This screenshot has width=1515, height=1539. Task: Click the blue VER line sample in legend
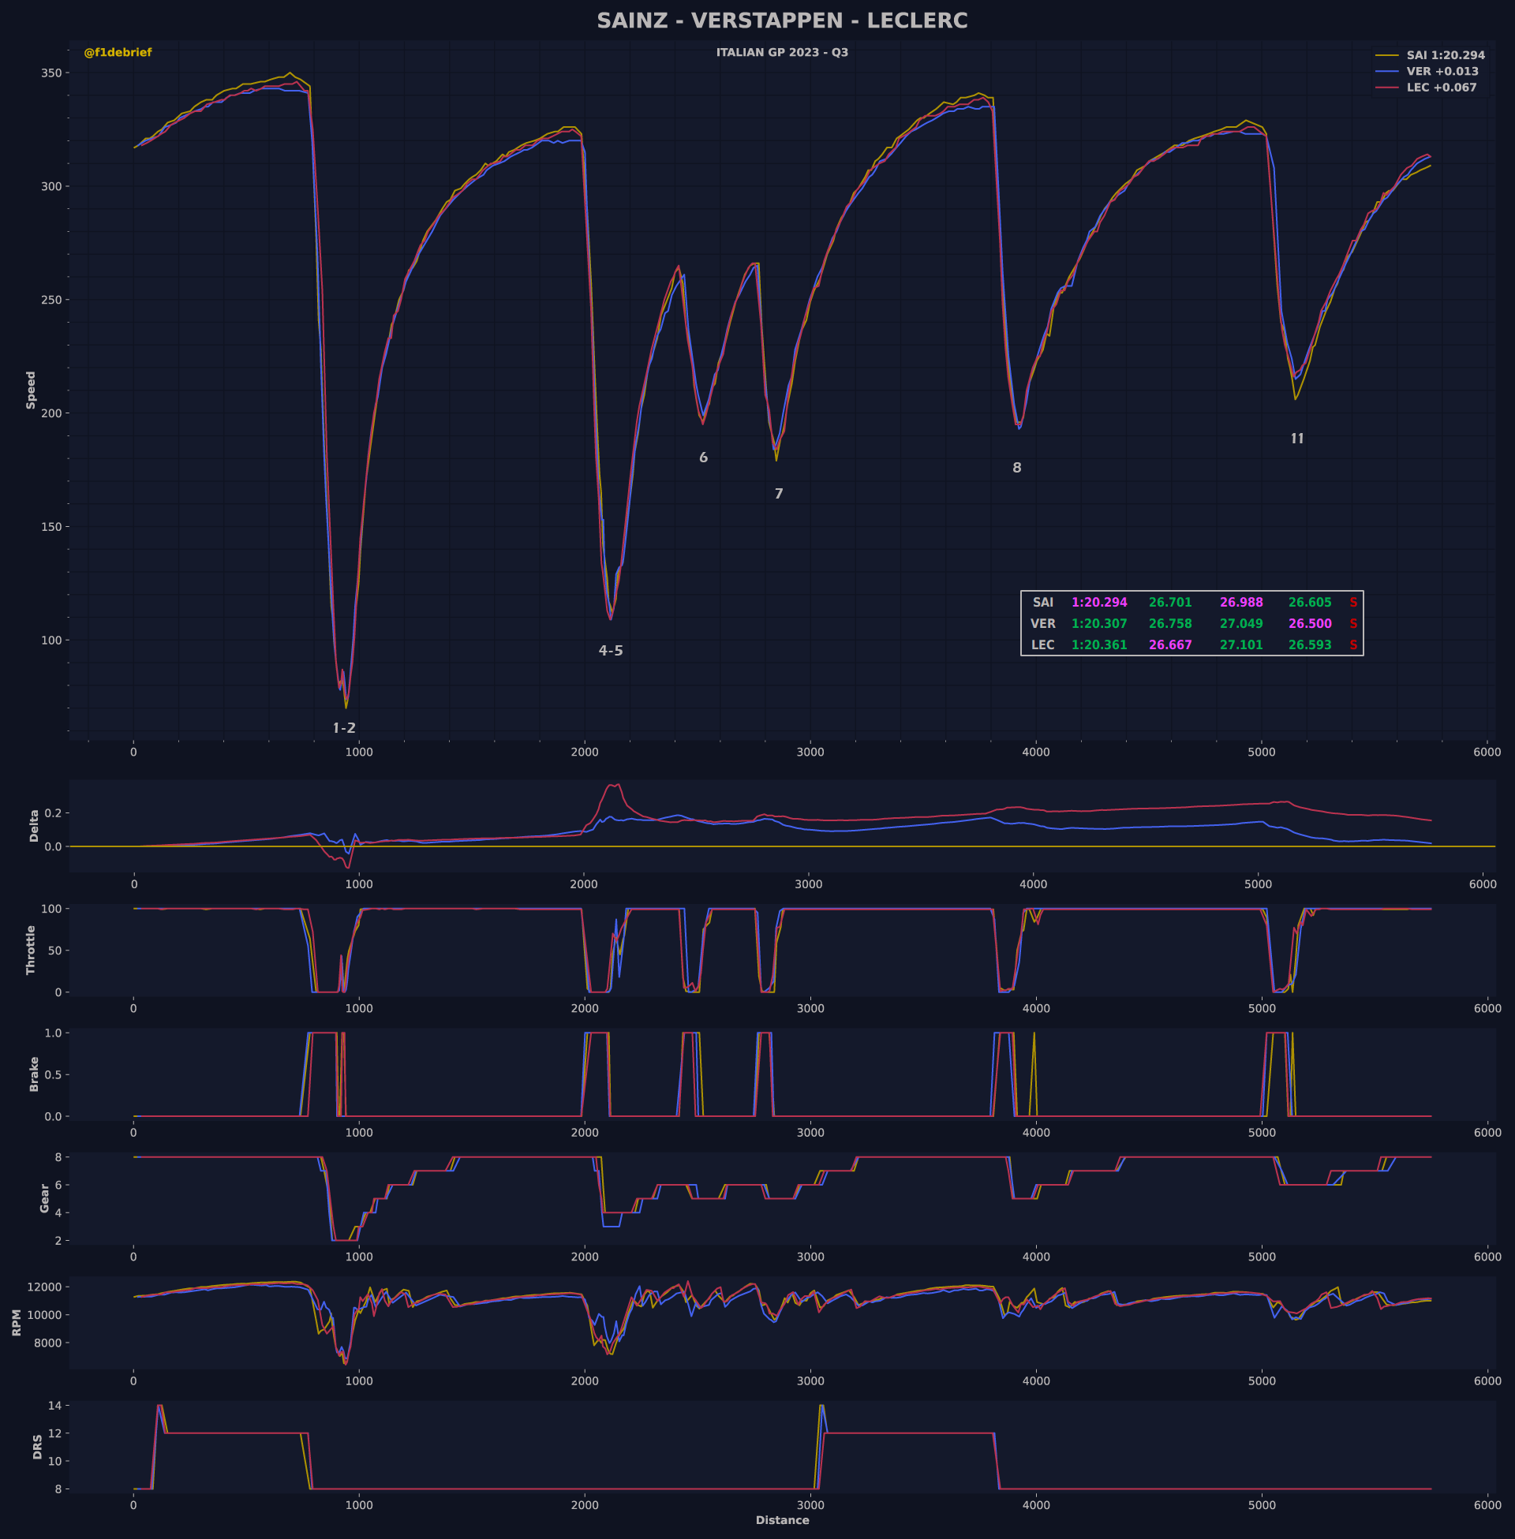point(1387,72)
